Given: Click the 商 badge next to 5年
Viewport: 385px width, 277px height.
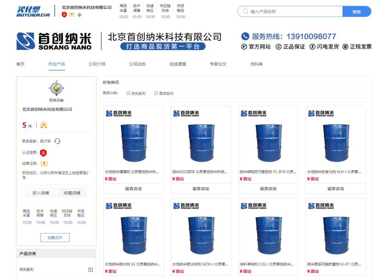Looking at the screenshot, I should click(x=44, y=125).
